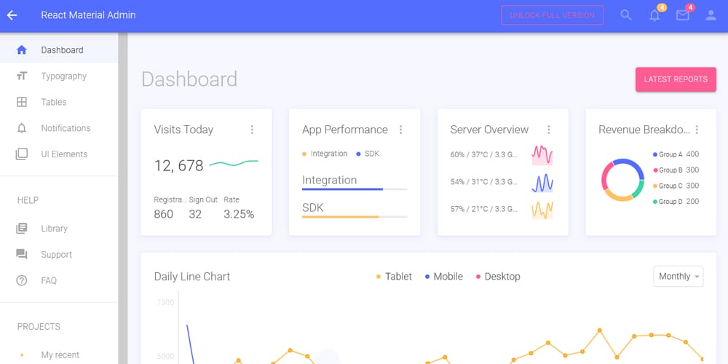Click the Typography icon in sidebar
The image size is (728, 364).
21,76
